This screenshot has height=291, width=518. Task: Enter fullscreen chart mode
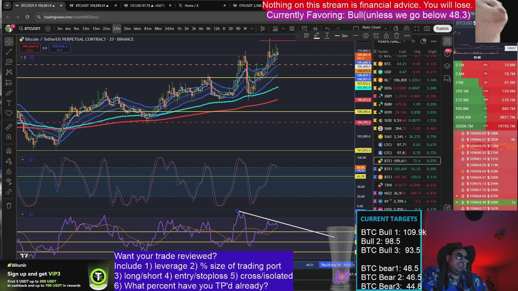click(x=417, y=29)
